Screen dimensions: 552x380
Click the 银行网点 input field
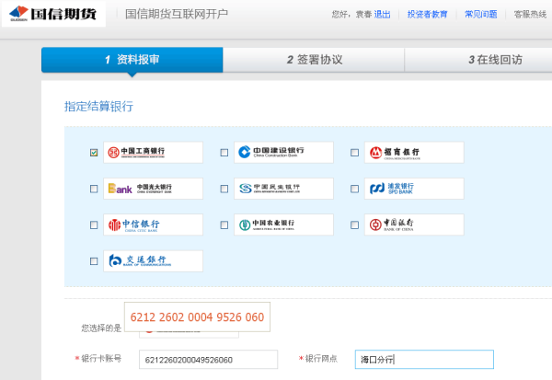[x=424, y=360]
